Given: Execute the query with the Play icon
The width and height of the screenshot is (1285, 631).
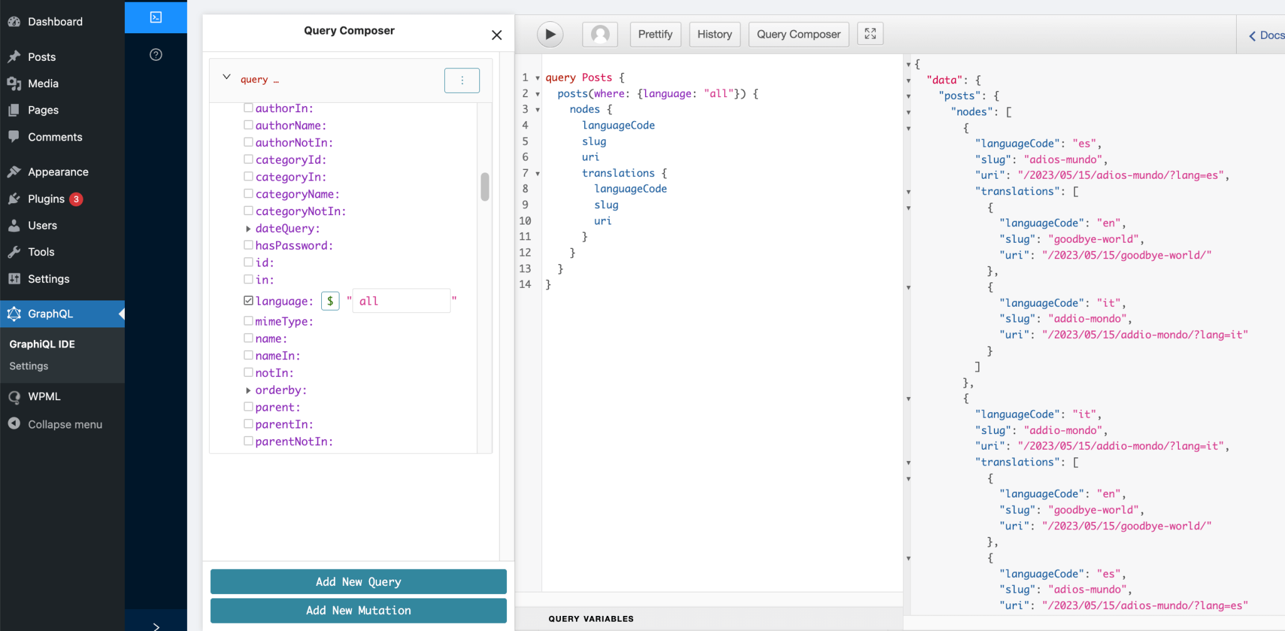Looking at the screenshot, I should (549, 34).
